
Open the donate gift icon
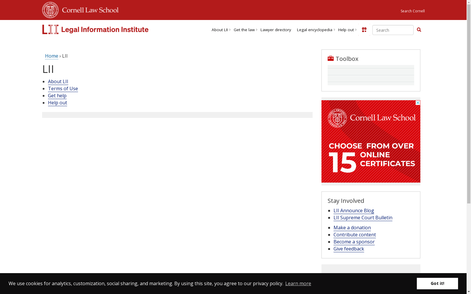pos(364,30)
